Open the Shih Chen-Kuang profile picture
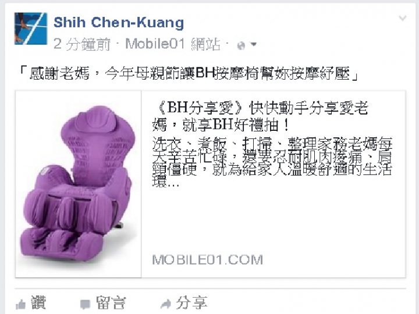This screenshot has width=419, height=314. 31,28
